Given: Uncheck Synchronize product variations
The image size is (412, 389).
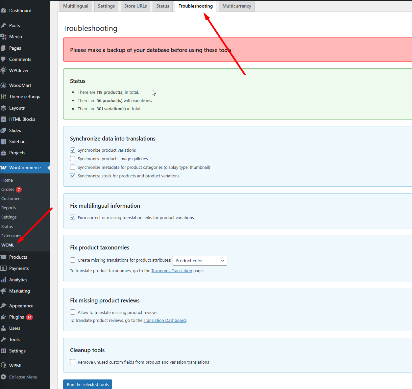Looking at the screenshot, I should pyautogui.click(x=73, y=150).
